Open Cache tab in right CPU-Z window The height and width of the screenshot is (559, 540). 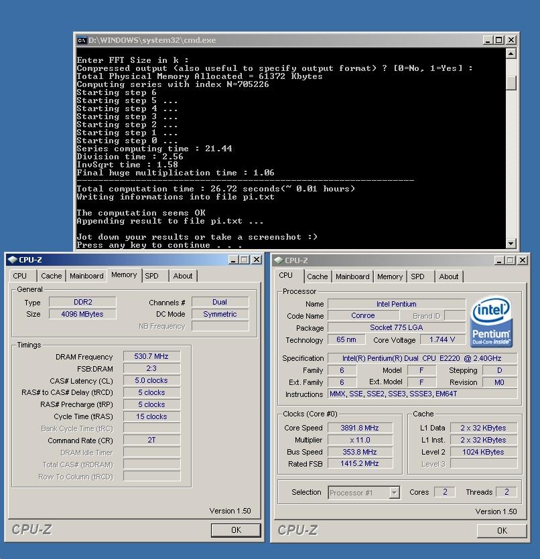(x=317, y=276)
